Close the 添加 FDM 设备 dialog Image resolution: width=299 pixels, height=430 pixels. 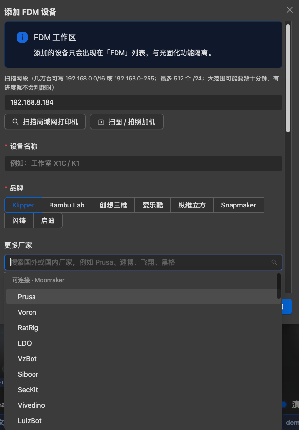(x=290, y=10)
